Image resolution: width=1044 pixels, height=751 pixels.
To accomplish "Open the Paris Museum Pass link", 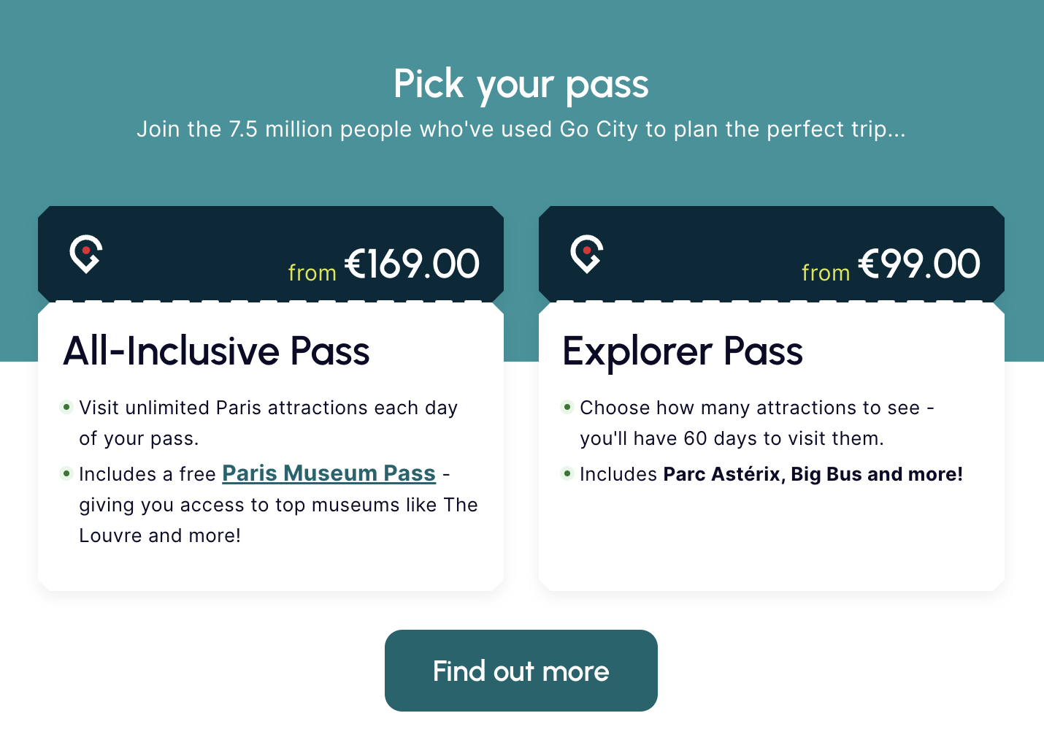I will (x=329, y=473).
